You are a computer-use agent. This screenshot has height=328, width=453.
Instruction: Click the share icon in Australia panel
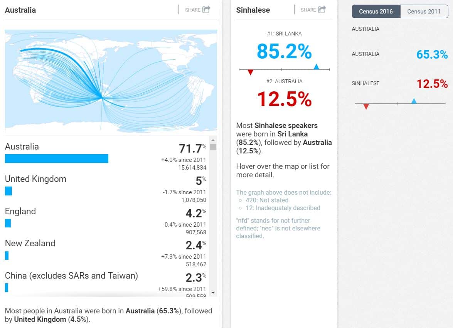pos(206,10)
